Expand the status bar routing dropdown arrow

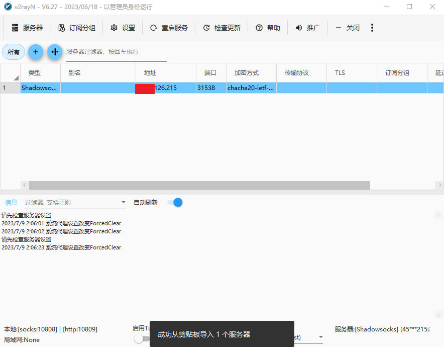tap(321, 337)
